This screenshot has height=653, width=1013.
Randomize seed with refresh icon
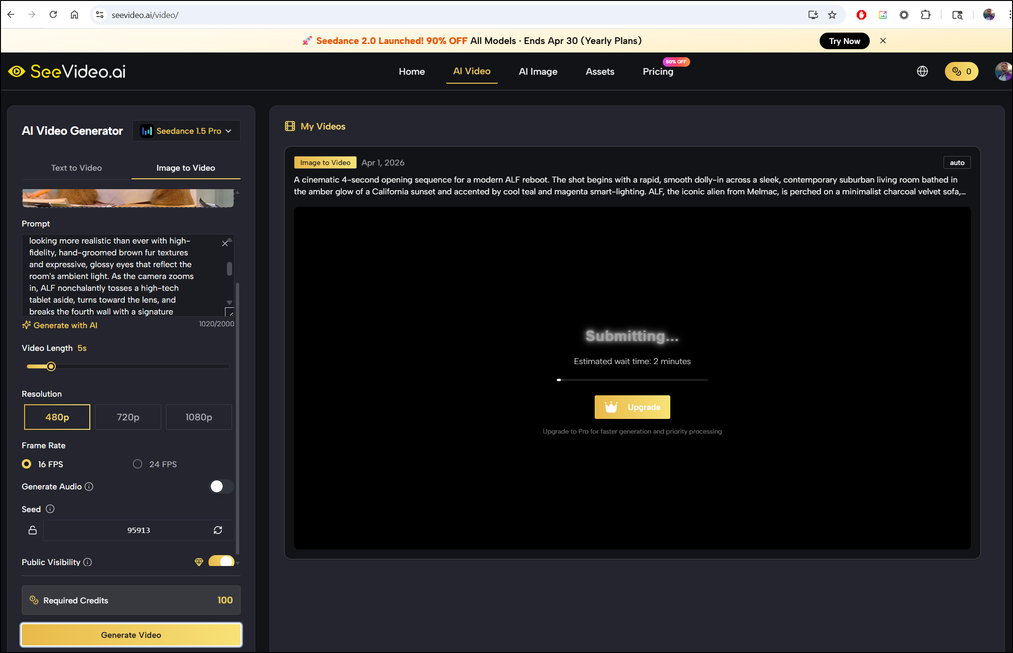point(218,530)
